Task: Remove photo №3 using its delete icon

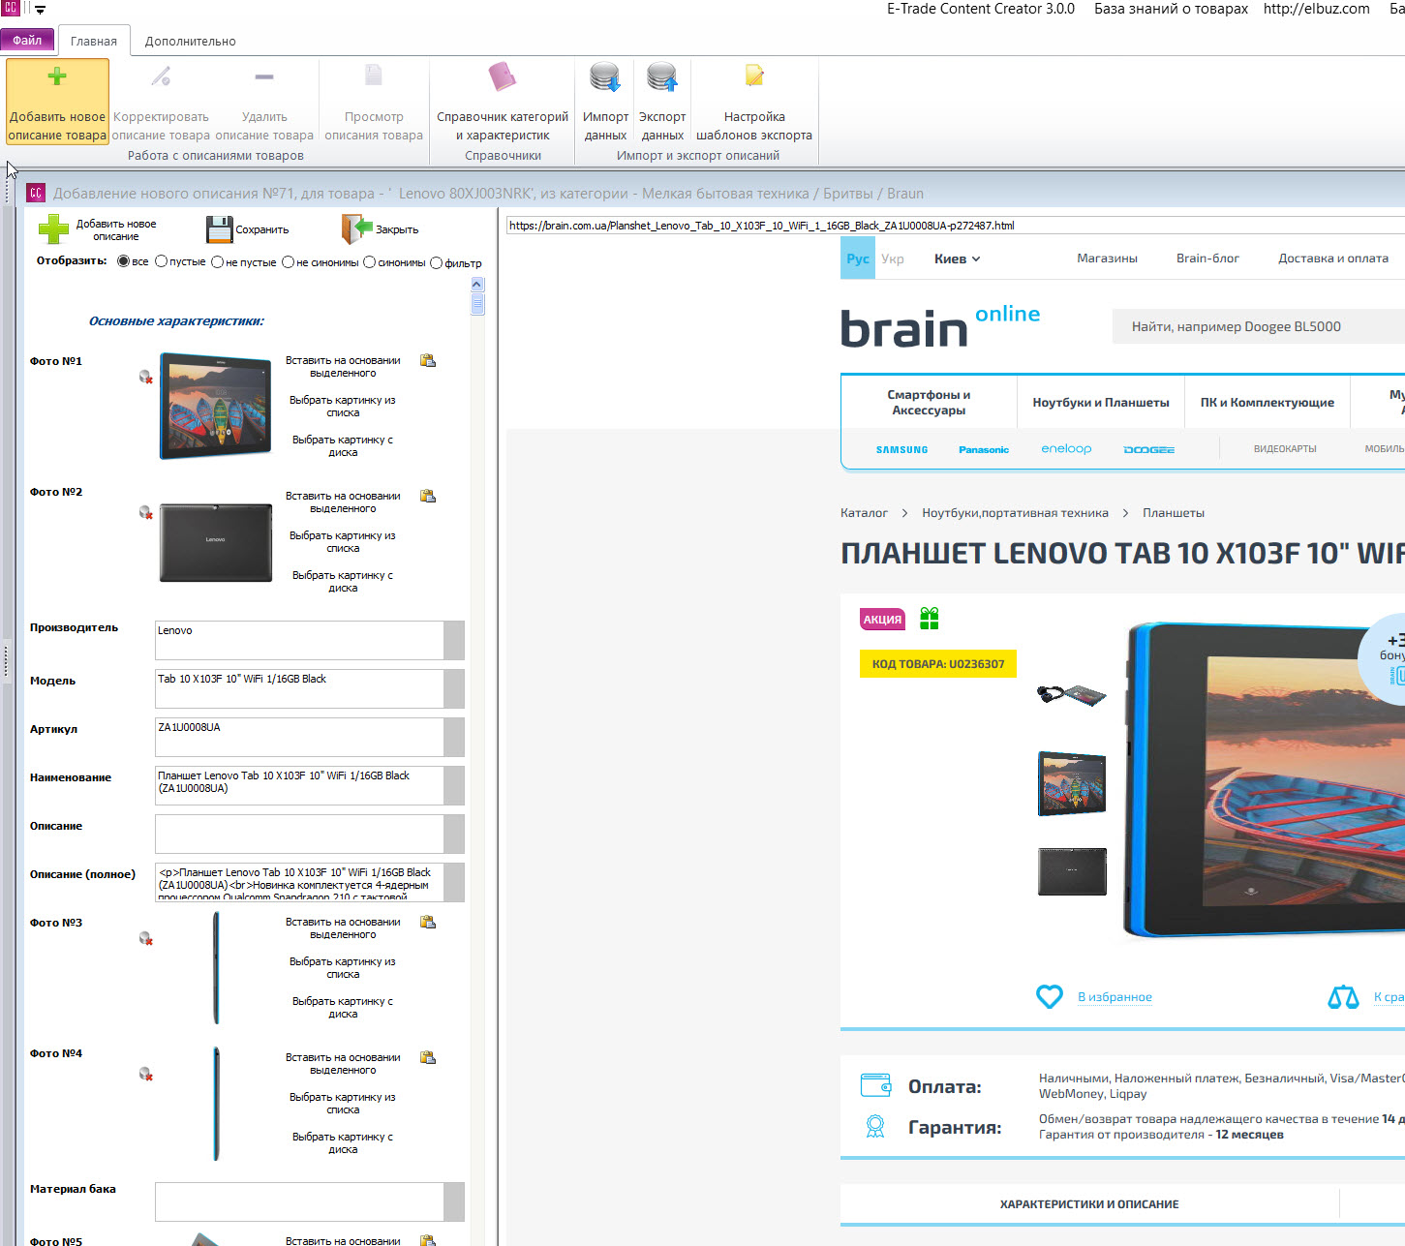Action: (145, 938)
